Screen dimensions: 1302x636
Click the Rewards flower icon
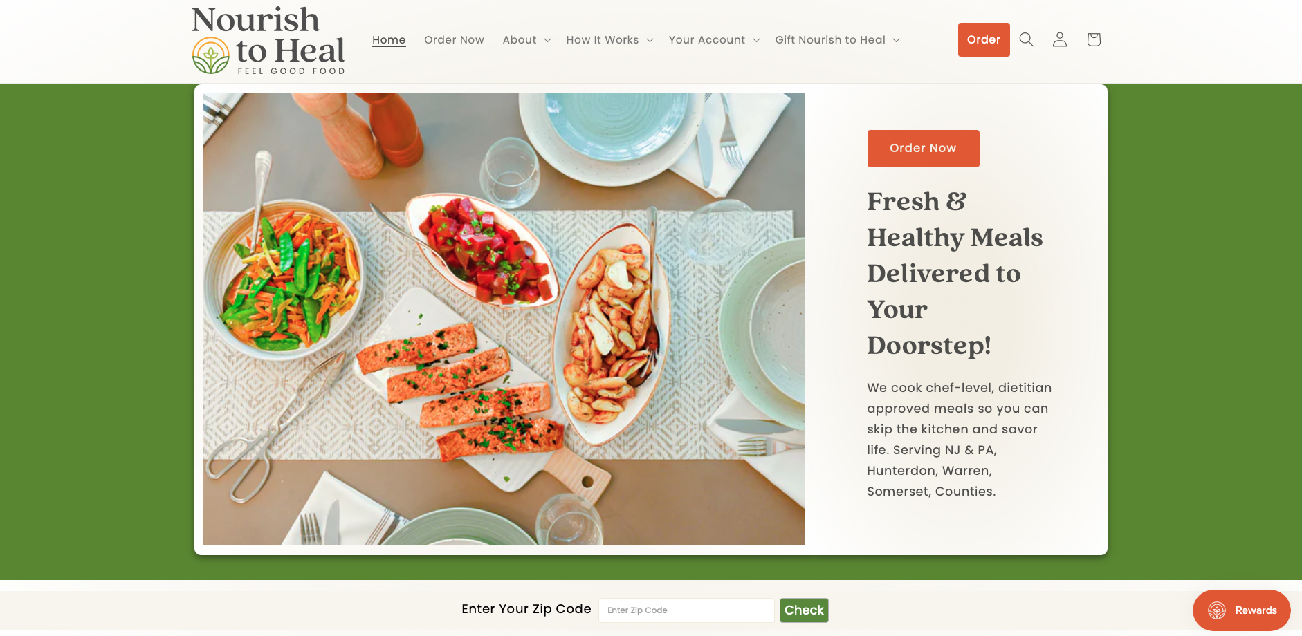[x=1217, y=610]
